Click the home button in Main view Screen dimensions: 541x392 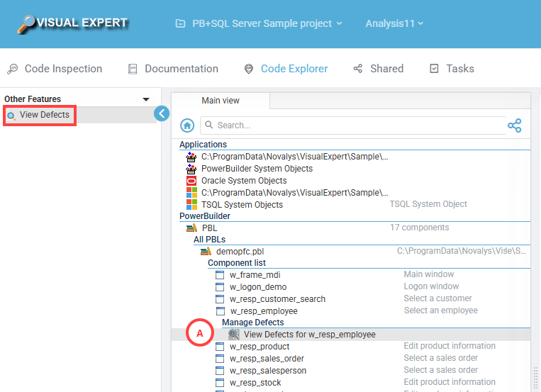point(187,125)
